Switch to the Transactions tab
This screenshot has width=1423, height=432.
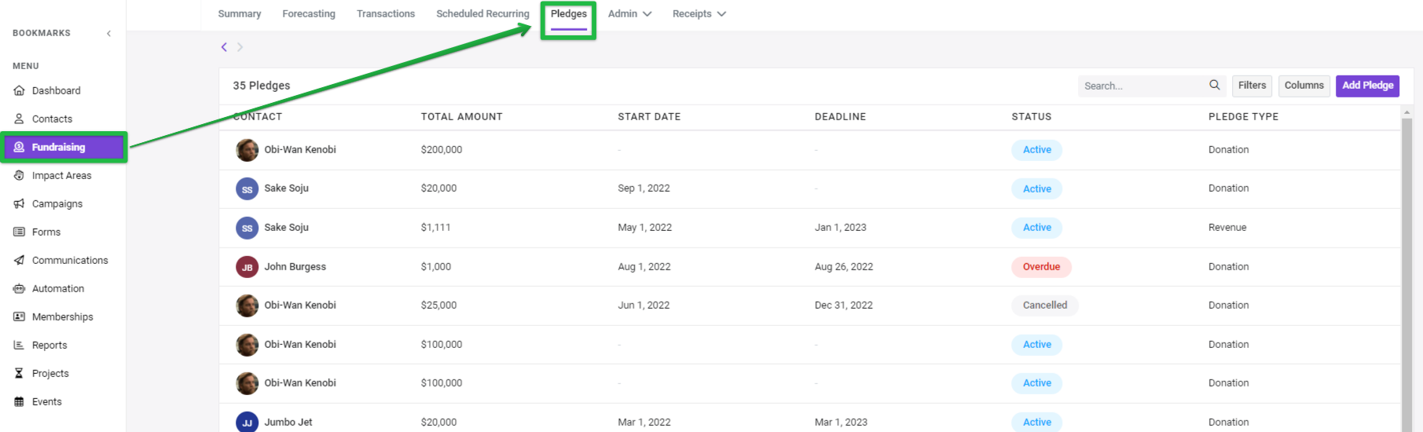pos(386,13)
